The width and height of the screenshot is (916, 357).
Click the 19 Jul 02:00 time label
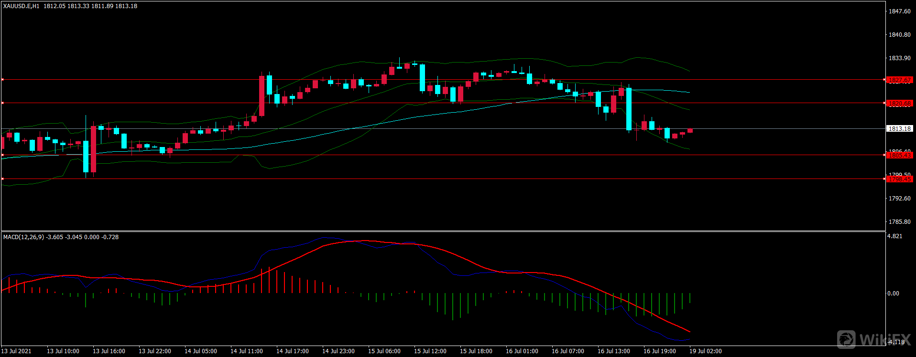706,351
